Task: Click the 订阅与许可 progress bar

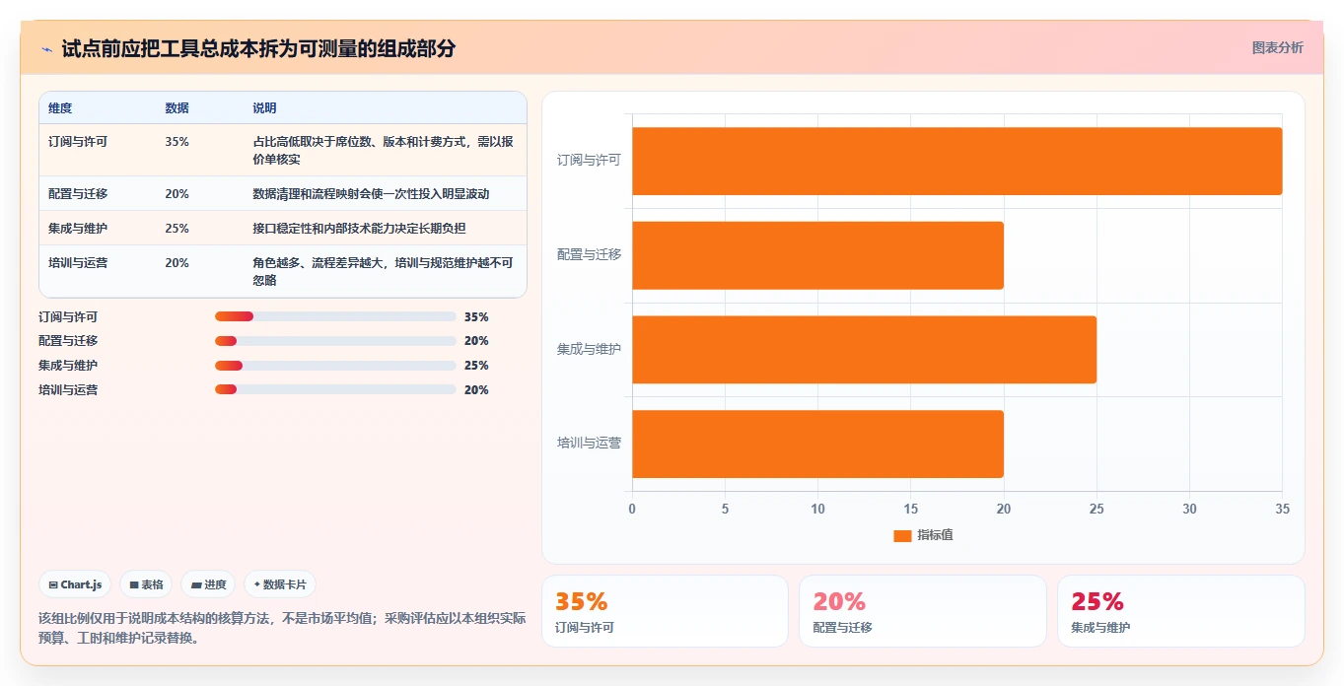Action: [335, 316]
